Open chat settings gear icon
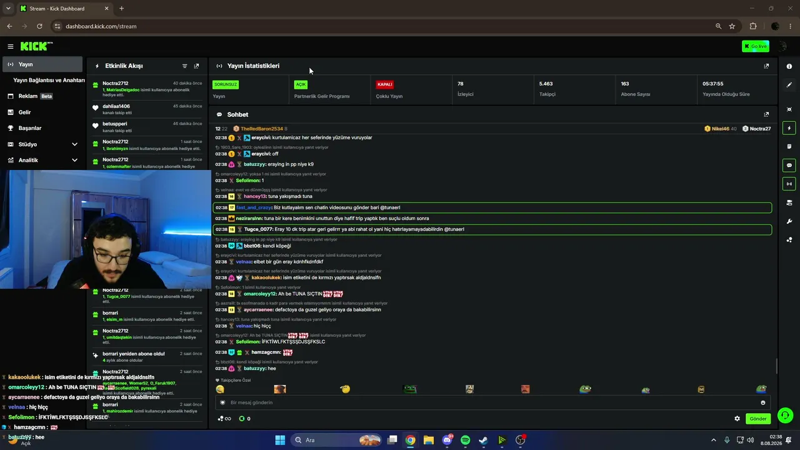Image resolution: width=800 pixels, height=450 pixels. (x=737, y=419)
